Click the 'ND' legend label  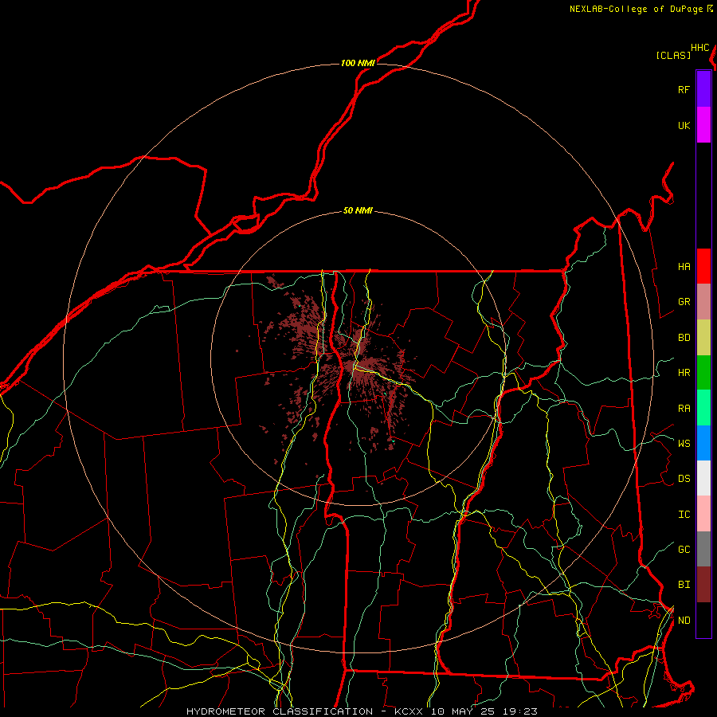(684, 621)
